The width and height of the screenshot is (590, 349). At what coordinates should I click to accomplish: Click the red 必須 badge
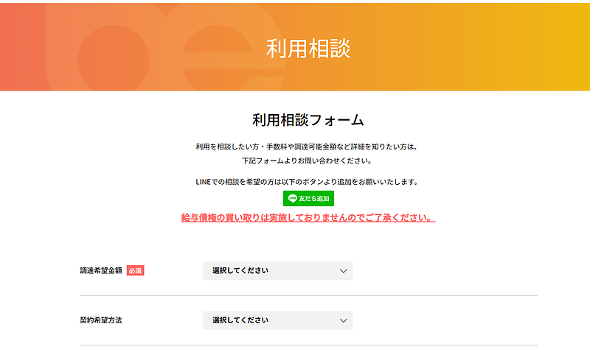coord(135,271)
